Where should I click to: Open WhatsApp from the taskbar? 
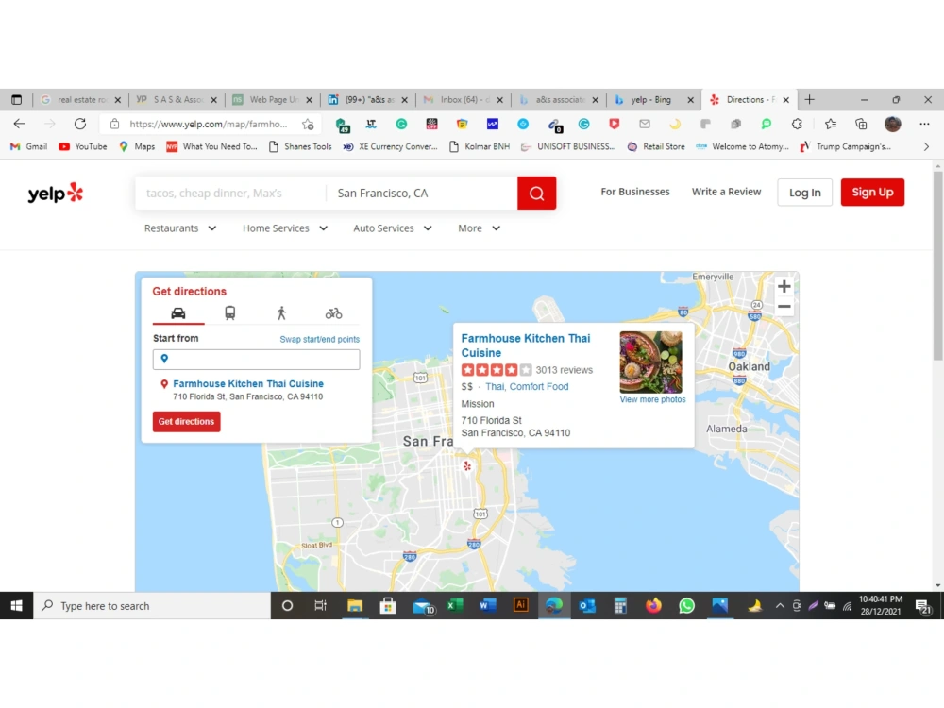686,606
